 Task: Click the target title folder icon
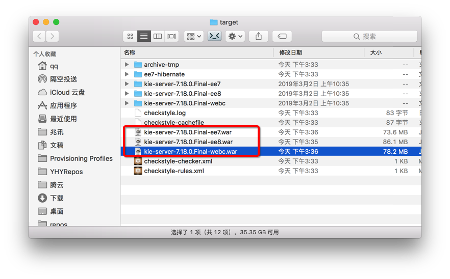[x=213, y=22]
